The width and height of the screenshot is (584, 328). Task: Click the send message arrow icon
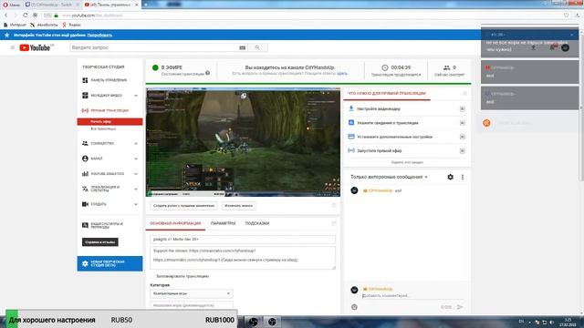[460, 307]
